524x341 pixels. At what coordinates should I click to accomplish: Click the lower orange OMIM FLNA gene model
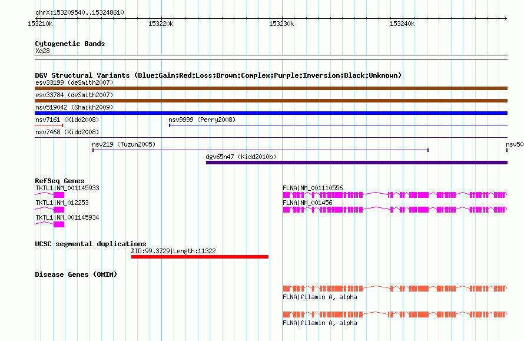[395, 314]
